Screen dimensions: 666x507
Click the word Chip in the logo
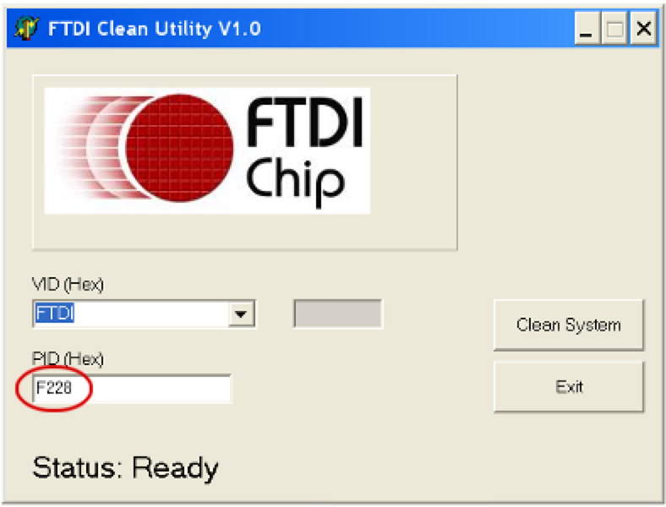pyautogui.click(x=295, y=182)
